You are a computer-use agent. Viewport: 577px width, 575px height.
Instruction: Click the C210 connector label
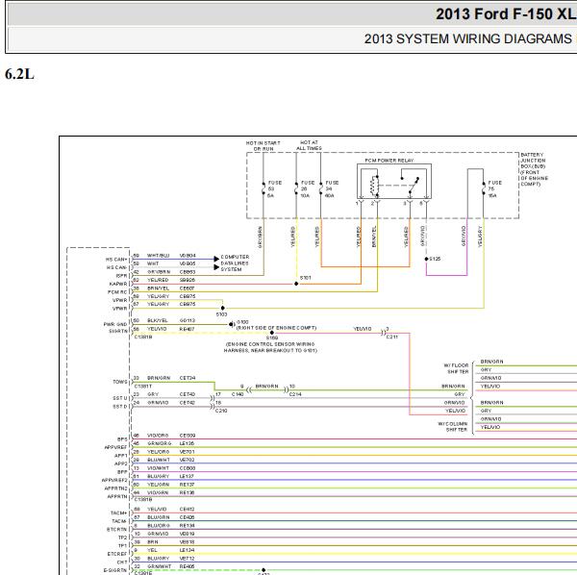(221, 411)
